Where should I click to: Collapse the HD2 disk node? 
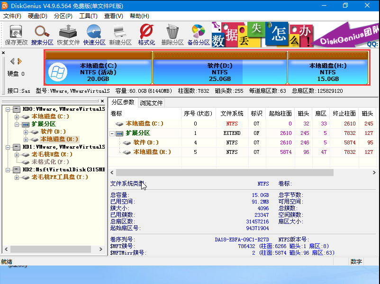tap(8, 170)
